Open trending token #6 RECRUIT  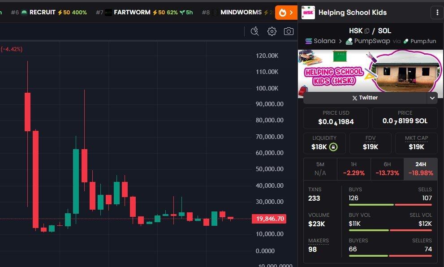tap(49, 13)
